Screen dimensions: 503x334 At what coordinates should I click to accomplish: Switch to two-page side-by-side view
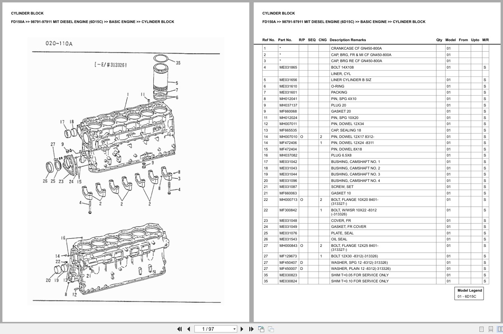[499, 329]
